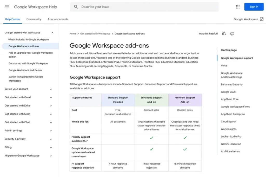Open the Google apps grid
Screen dimensions: 266x177
tap(238, 7)
